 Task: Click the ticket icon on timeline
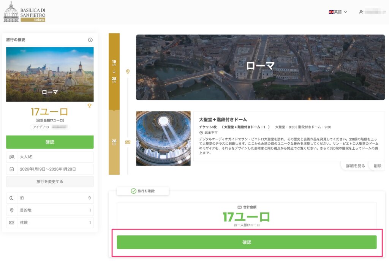[128, 142]
